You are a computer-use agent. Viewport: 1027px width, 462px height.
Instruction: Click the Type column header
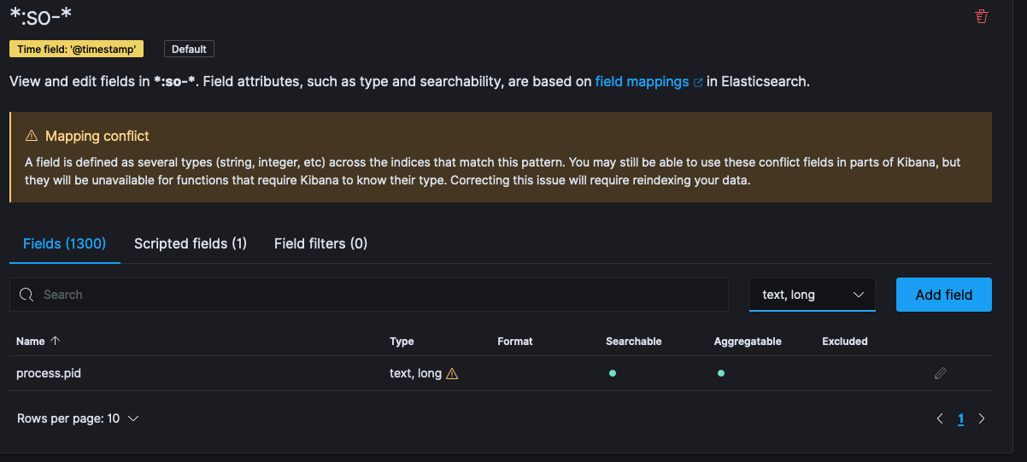click(402, 341)
